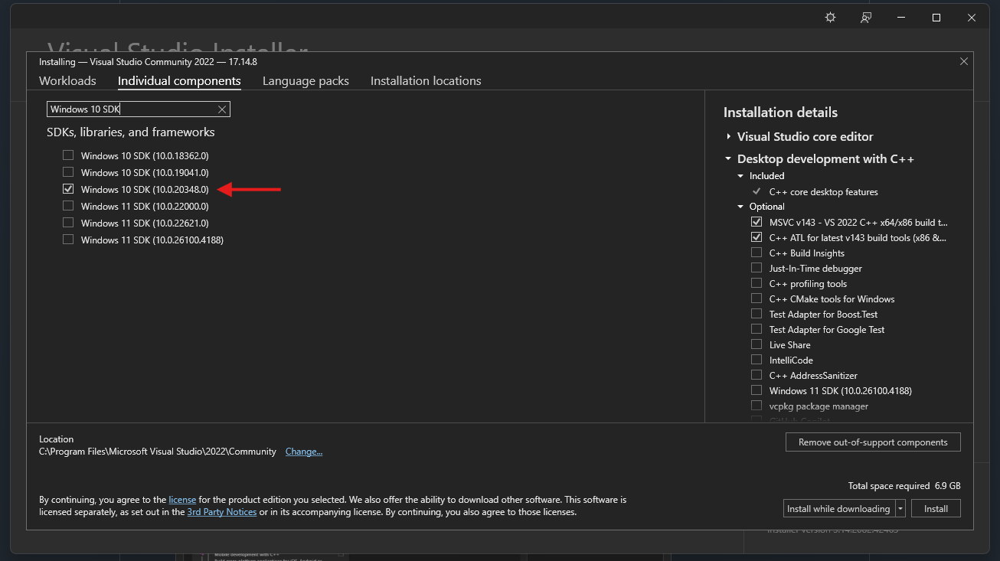Screen dimensions: 1000x561
Task: Check Windows 11 SDK (10.0.22621.0)
Action: click(68, 223)
